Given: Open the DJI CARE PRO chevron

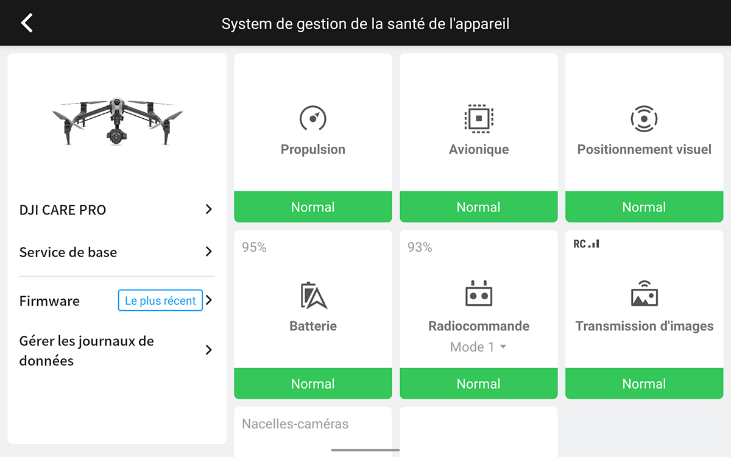Looking at the screenshot, I should [208, 210].
